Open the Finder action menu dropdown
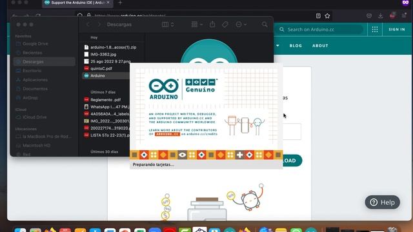The height and width of the screenshot is (232, 413). tap(241, 24)
